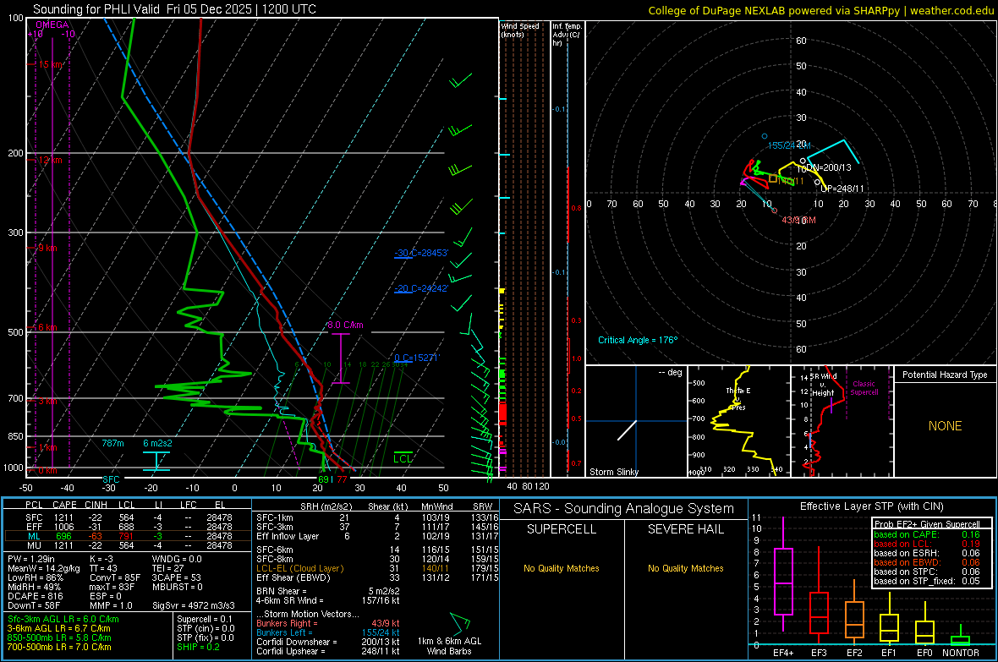Click the SigSvr = 4972 m3/s3 value
This screenshot has width=998, height=662.
pos(193,605)
